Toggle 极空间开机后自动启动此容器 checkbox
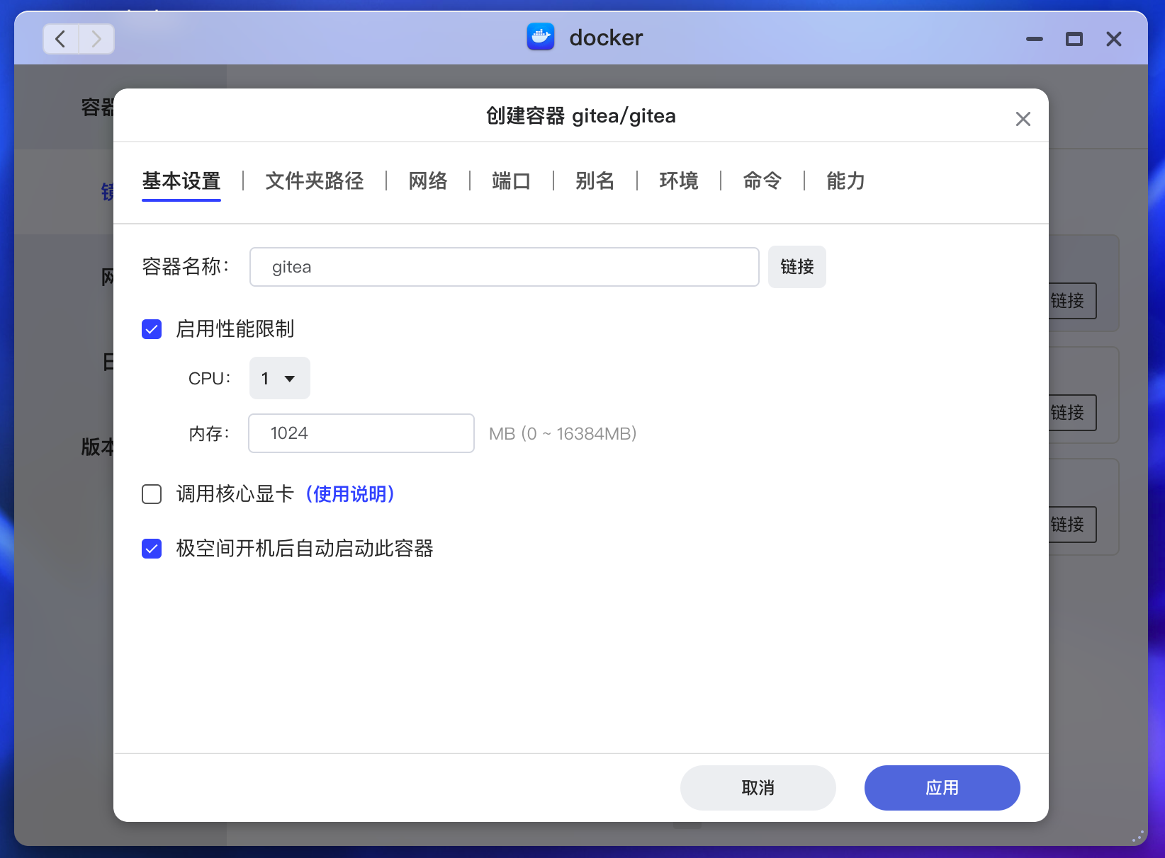The height and width of the screenshot is (858, 1165). coord(152,549)
